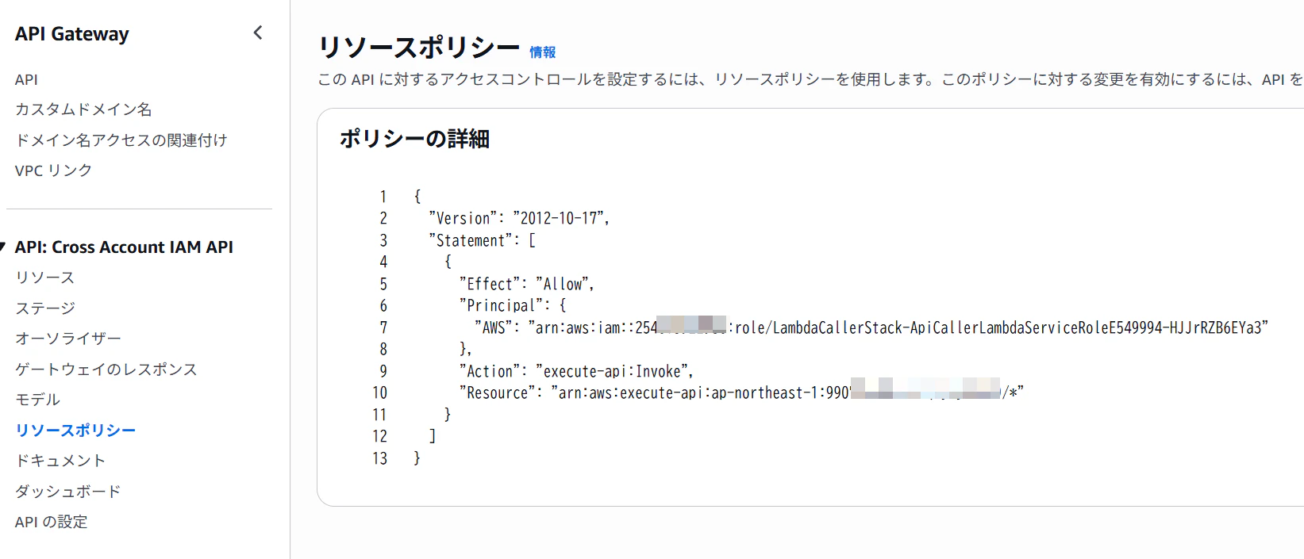Open オーソライザー section
Viewport: 1304px width, 559px height.
(68, 339)
